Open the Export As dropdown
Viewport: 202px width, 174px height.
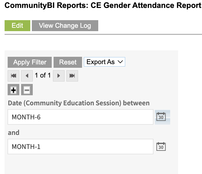tap(104, 62)
